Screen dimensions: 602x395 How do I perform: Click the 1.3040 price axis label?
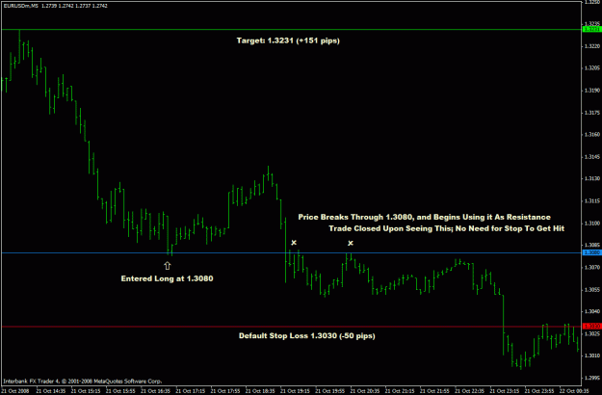(x=592, y=311)
